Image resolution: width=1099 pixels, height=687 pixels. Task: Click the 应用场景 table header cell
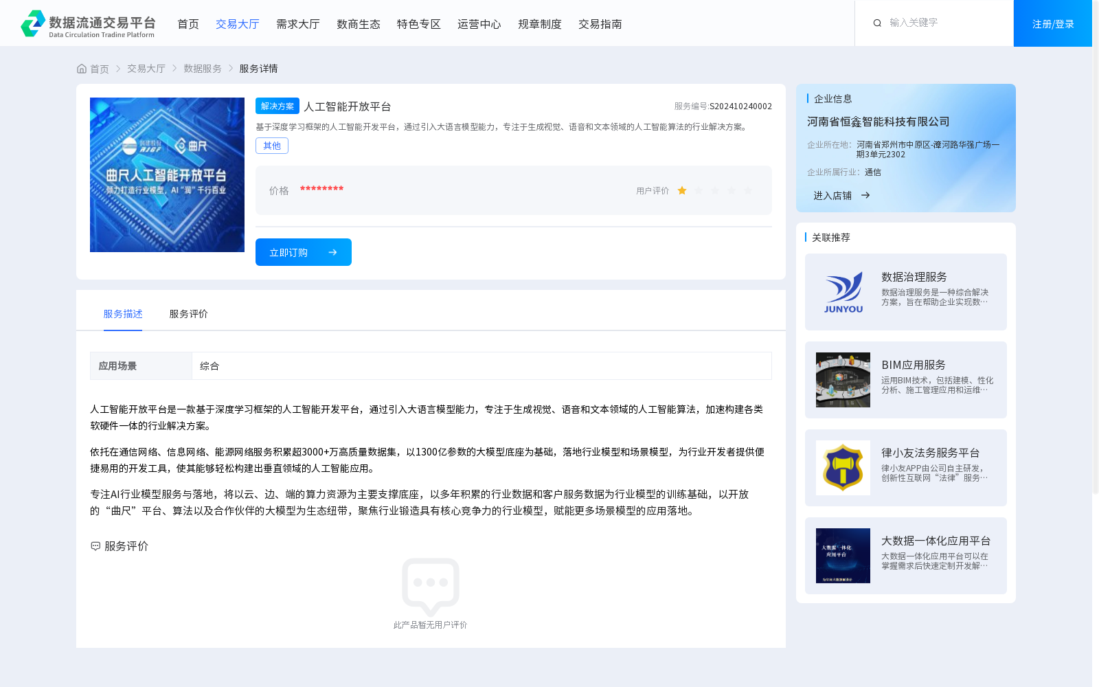[141, 366]
